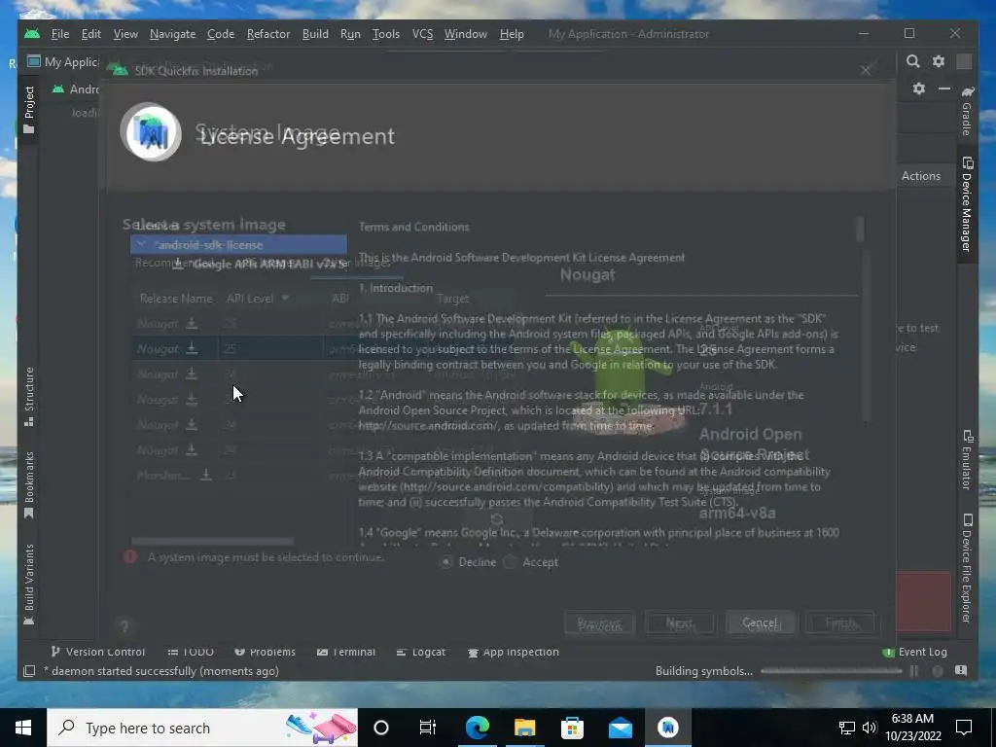Open the Refactor menu
This screenshot has width=996, height=747.
(268, 34)
